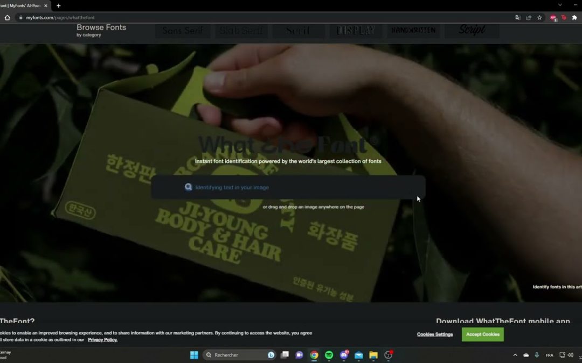Click the microphone tray icon
This screenshot has height=363, width=582.
(537, 355)
